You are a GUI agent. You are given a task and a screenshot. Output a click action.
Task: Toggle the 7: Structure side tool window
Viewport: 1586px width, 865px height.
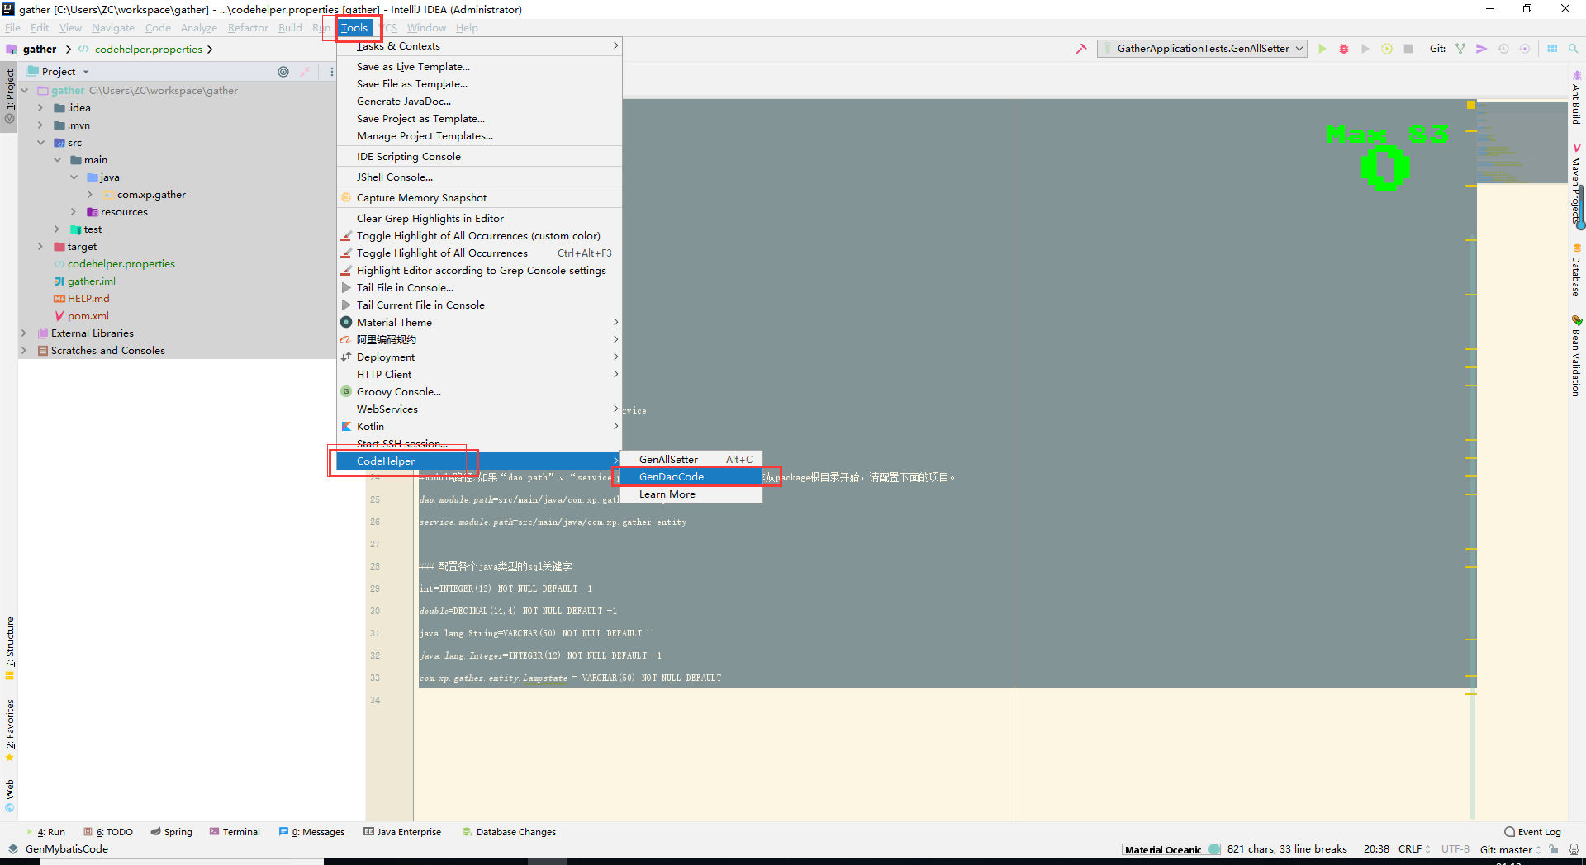pyautogui.click(x=10, y=648)
